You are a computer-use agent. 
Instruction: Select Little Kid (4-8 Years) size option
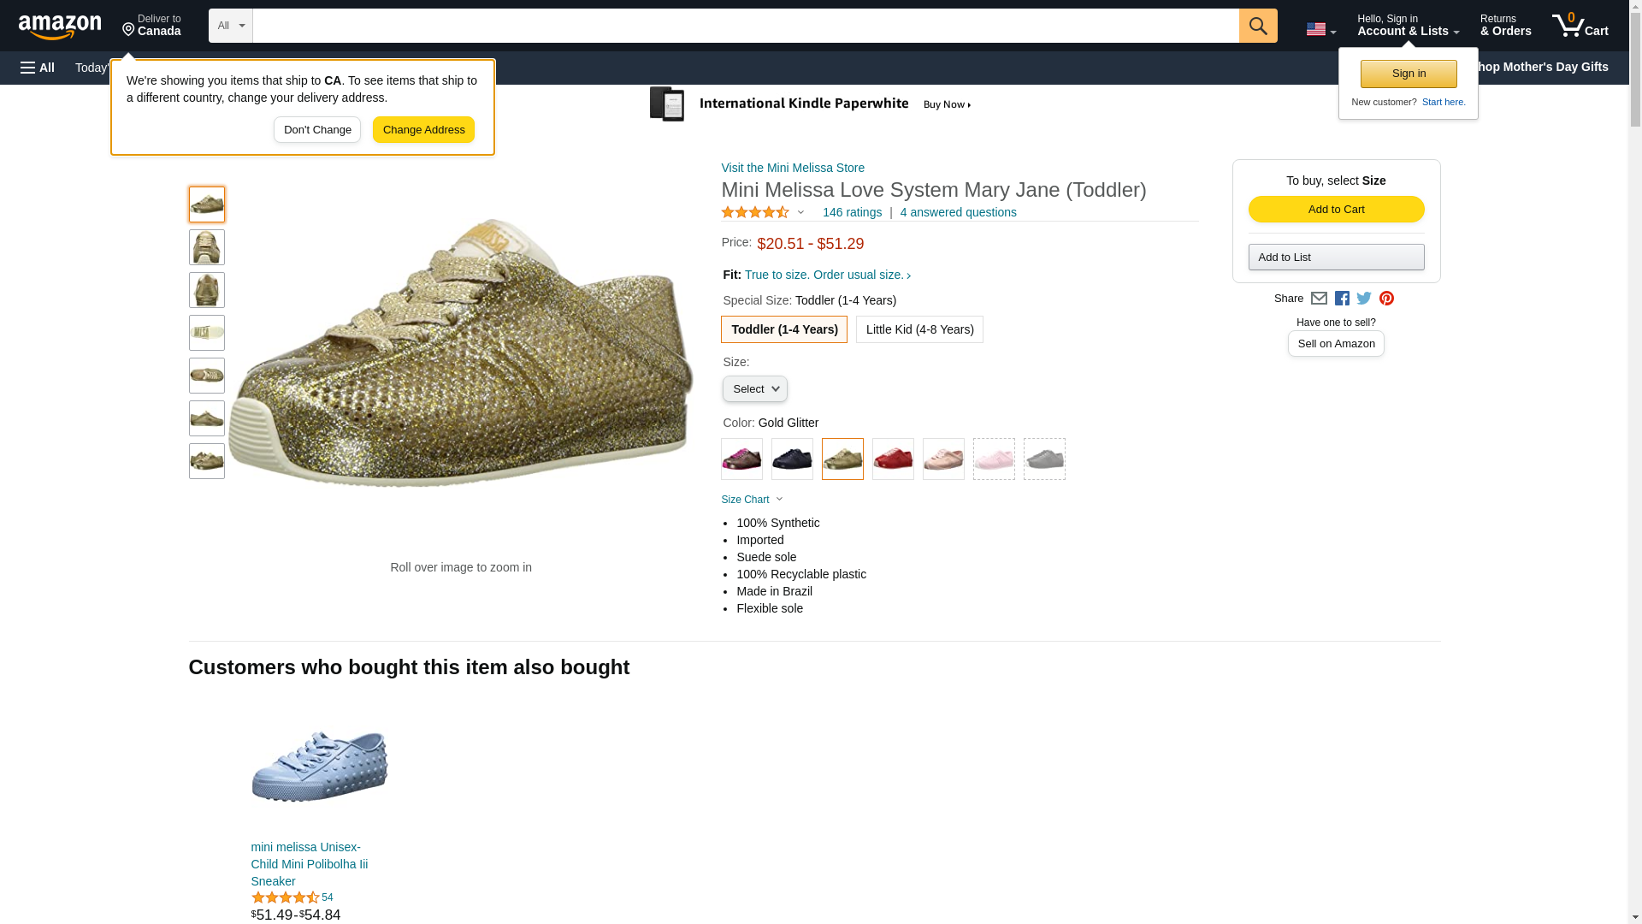pyautogui.click(x=919, y=329)
